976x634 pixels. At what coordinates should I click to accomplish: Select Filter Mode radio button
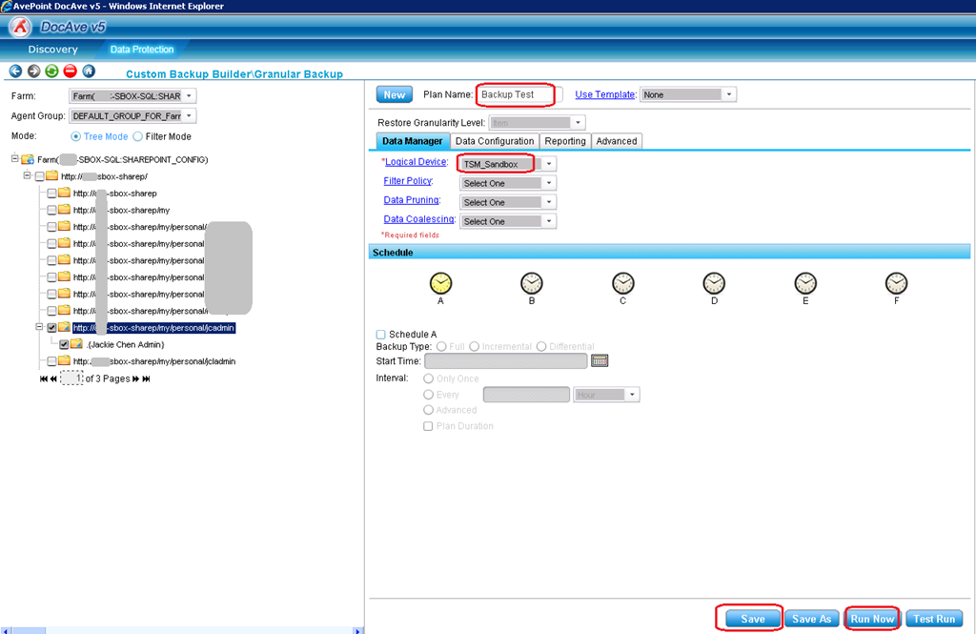point(138,136)
